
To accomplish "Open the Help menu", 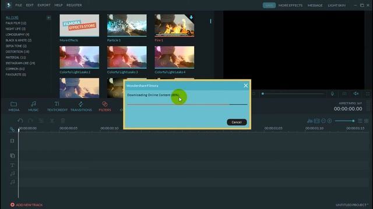I will (x=58, y=5).
